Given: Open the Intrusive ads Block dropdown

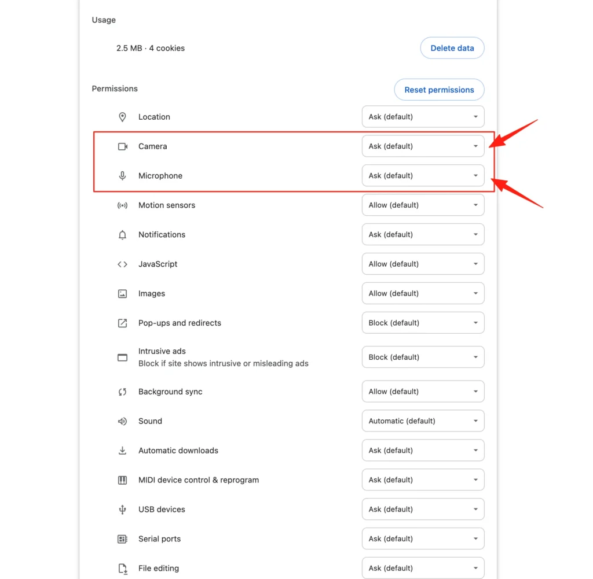Looking at the screenshot, I should point(423,357).
